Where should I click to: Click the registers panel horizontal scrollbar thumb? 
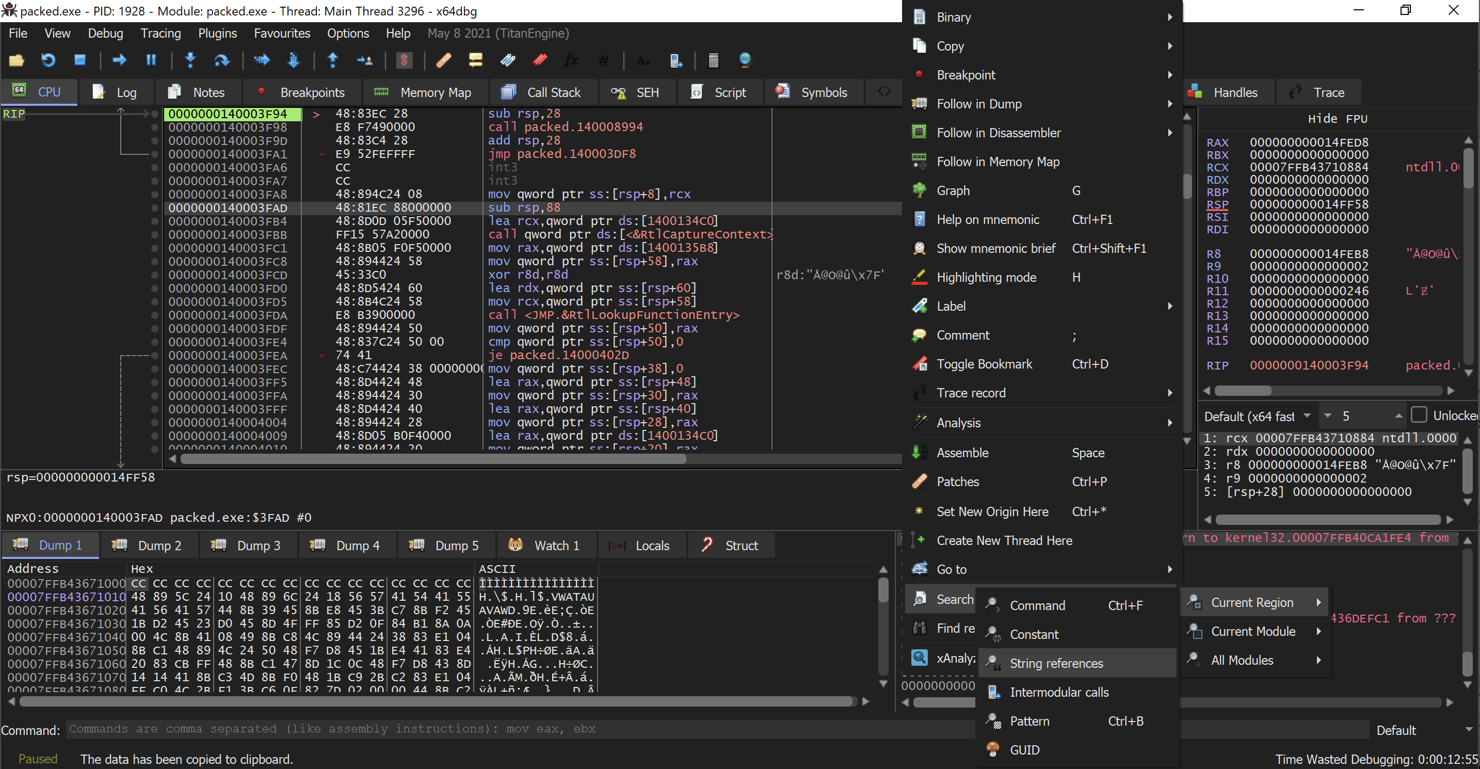click(1242, 391)
